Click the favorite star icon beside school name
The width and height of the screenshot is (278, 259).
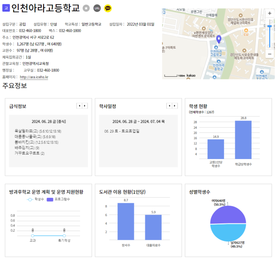[x=86, y=8]
